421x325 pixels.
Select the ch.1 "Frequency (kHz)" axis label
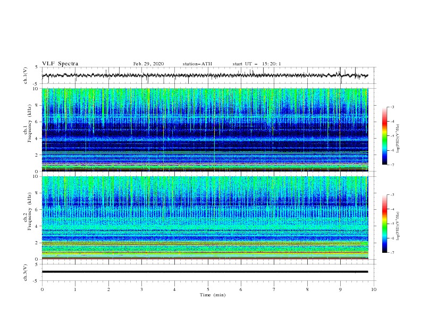tap(30, 124)
